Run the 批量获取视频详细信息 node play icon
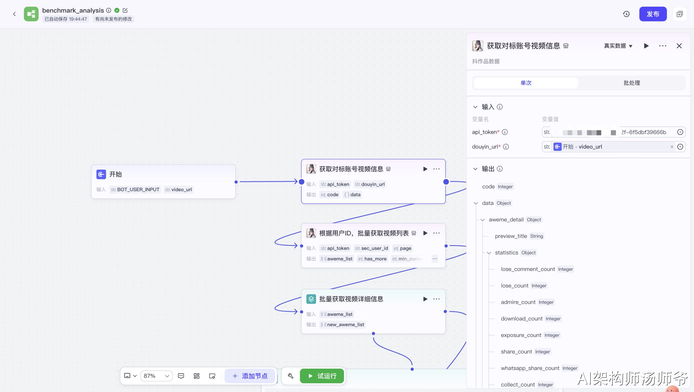This screenshot has height=392, width=694. [425, 299]
